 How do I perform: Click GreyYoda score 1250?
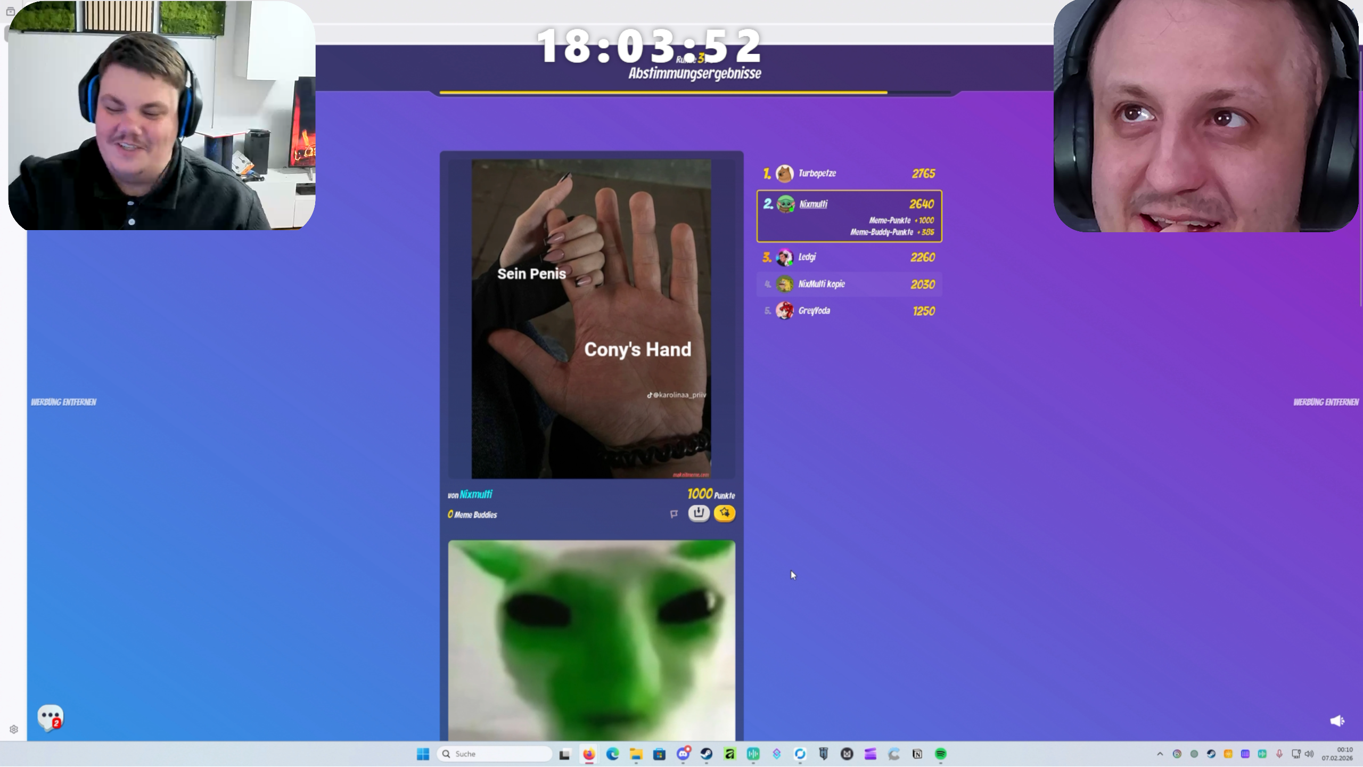point(924,311)
